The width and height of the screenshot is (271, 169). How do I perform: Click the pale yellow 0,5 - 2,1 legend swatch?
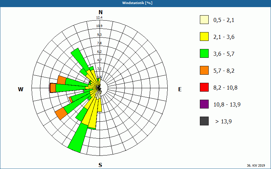point(204,20)
